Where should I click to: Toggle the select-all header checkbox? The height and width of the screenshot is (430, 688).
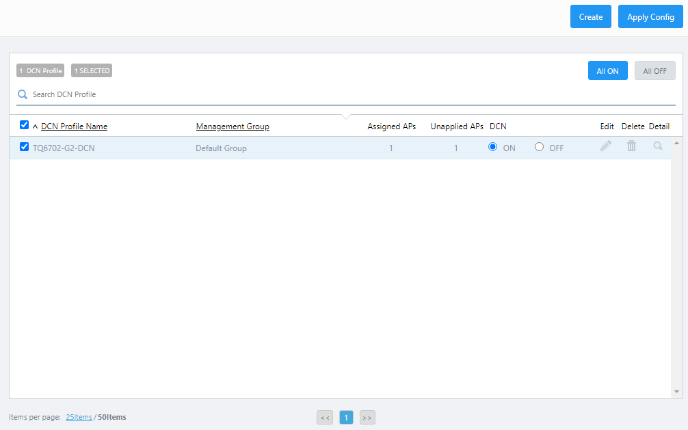click(x=25, y=125)
